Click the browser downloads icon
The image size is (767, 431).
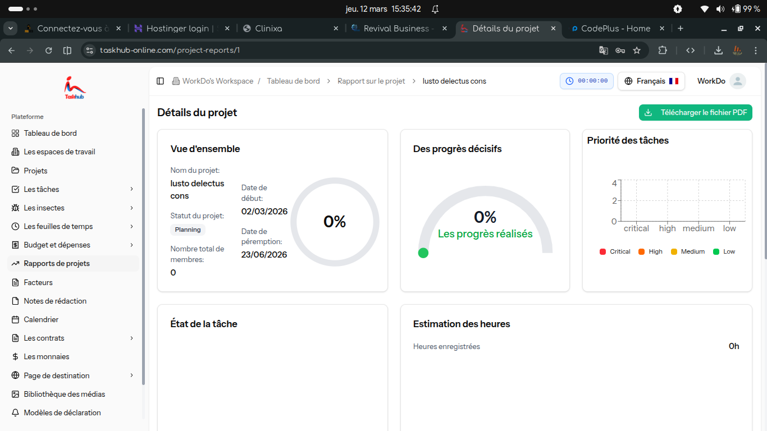718,51
